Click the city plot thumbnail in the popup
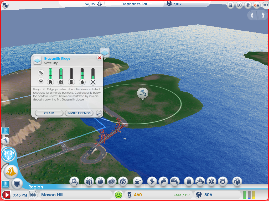Image resolution: width=269 pixels, height=201 pixels. pyautogui.click(x=37, y=60)
